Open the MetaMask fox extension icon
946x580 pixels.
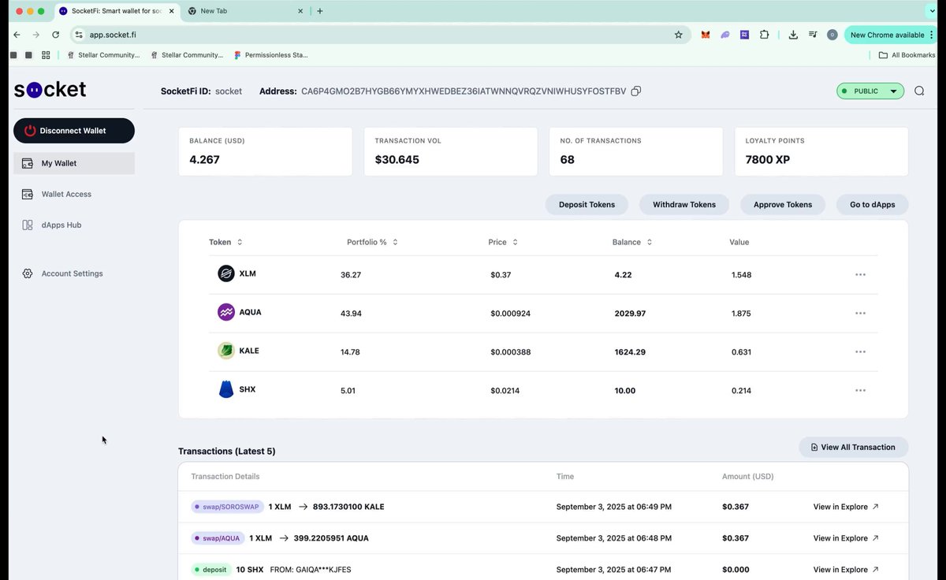pyautogui.click(x=706, y=35)
